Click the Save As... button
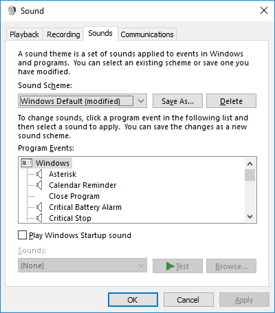Viewport: 275px width, 313px height. pos(177,101)
